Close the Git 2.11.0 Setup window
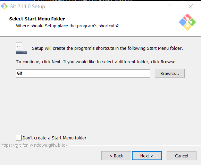Screen dimensions: 201x165 [x=191, y=6]
